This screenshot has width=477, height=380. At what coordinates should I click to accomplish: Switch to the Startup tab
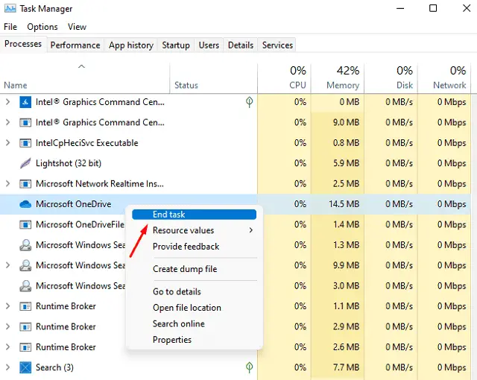(176, 45)
